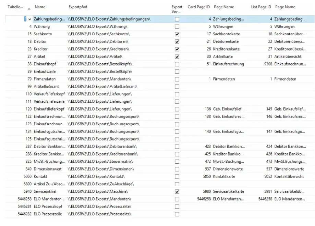Select the ELO Prozesskopf name cell
315x226 pixels.
tap(48, 206)
